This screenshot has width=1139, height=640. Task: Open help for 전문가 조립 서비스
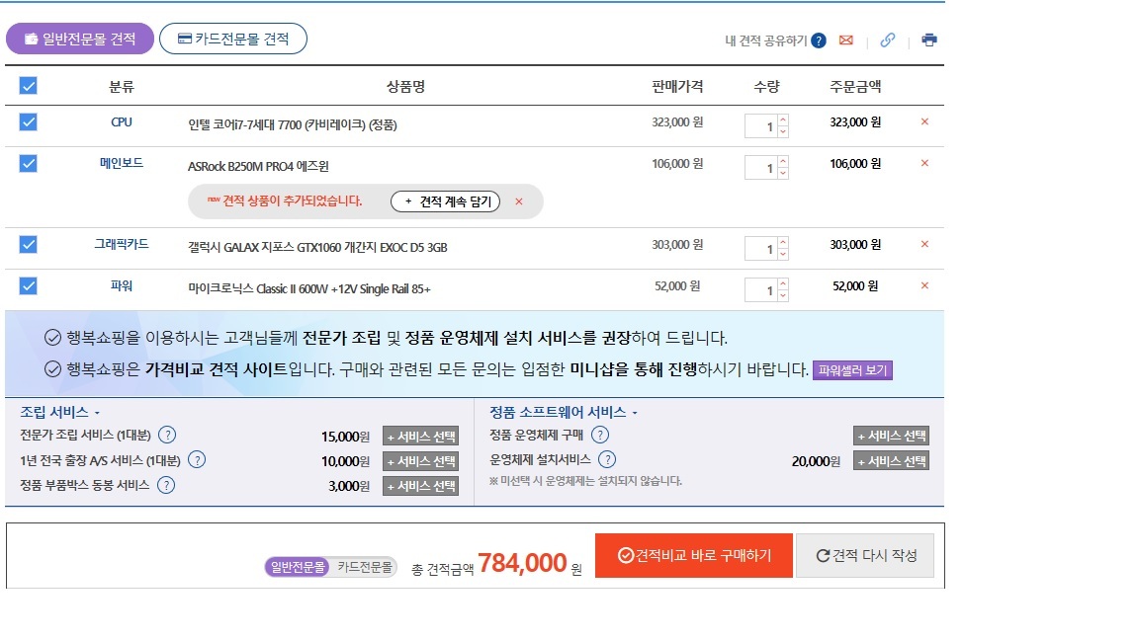click(x=167, y=436)
